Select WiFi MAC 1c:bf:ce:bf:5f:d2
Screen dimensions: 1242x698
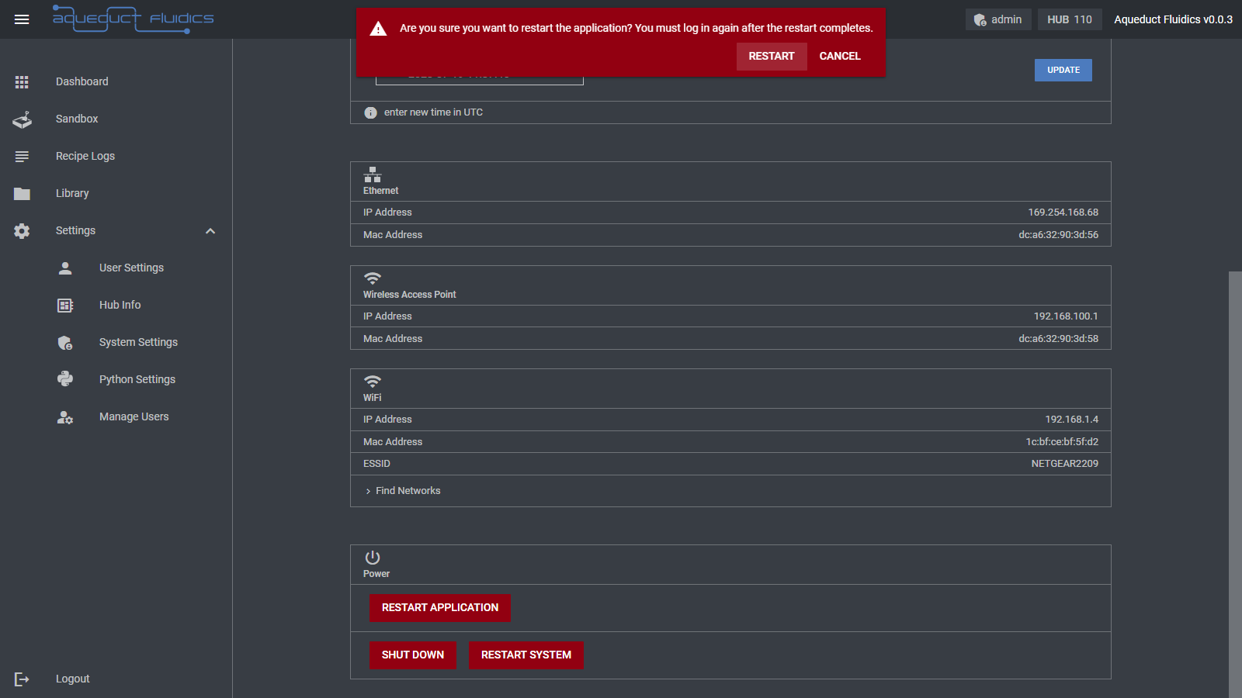click(1062, 442)
